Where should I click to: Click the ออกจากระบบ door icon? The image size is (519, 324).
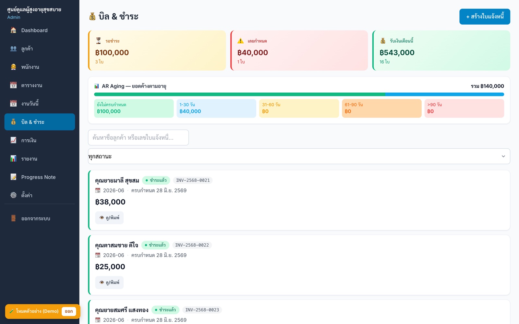[13, 218]
